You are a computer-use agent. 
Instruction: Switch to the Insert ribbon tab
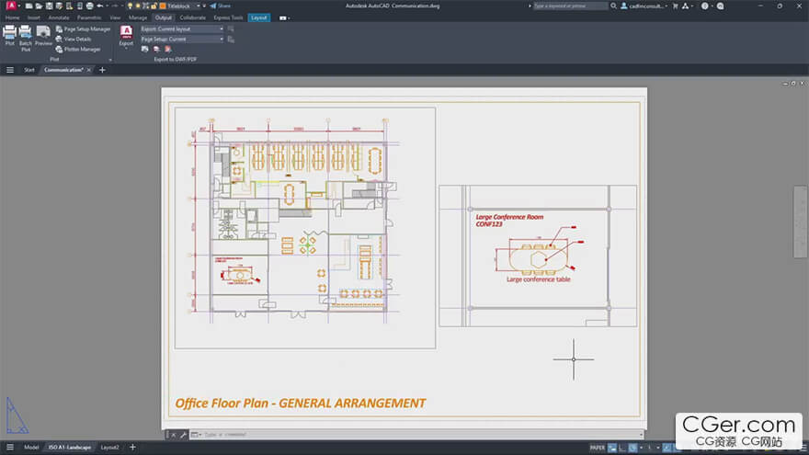[x=33, y=18]
